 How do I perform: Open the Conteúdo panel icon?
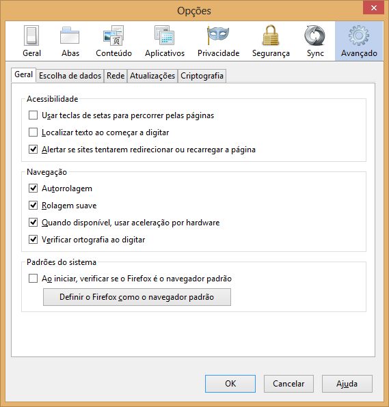click(113, 36)
